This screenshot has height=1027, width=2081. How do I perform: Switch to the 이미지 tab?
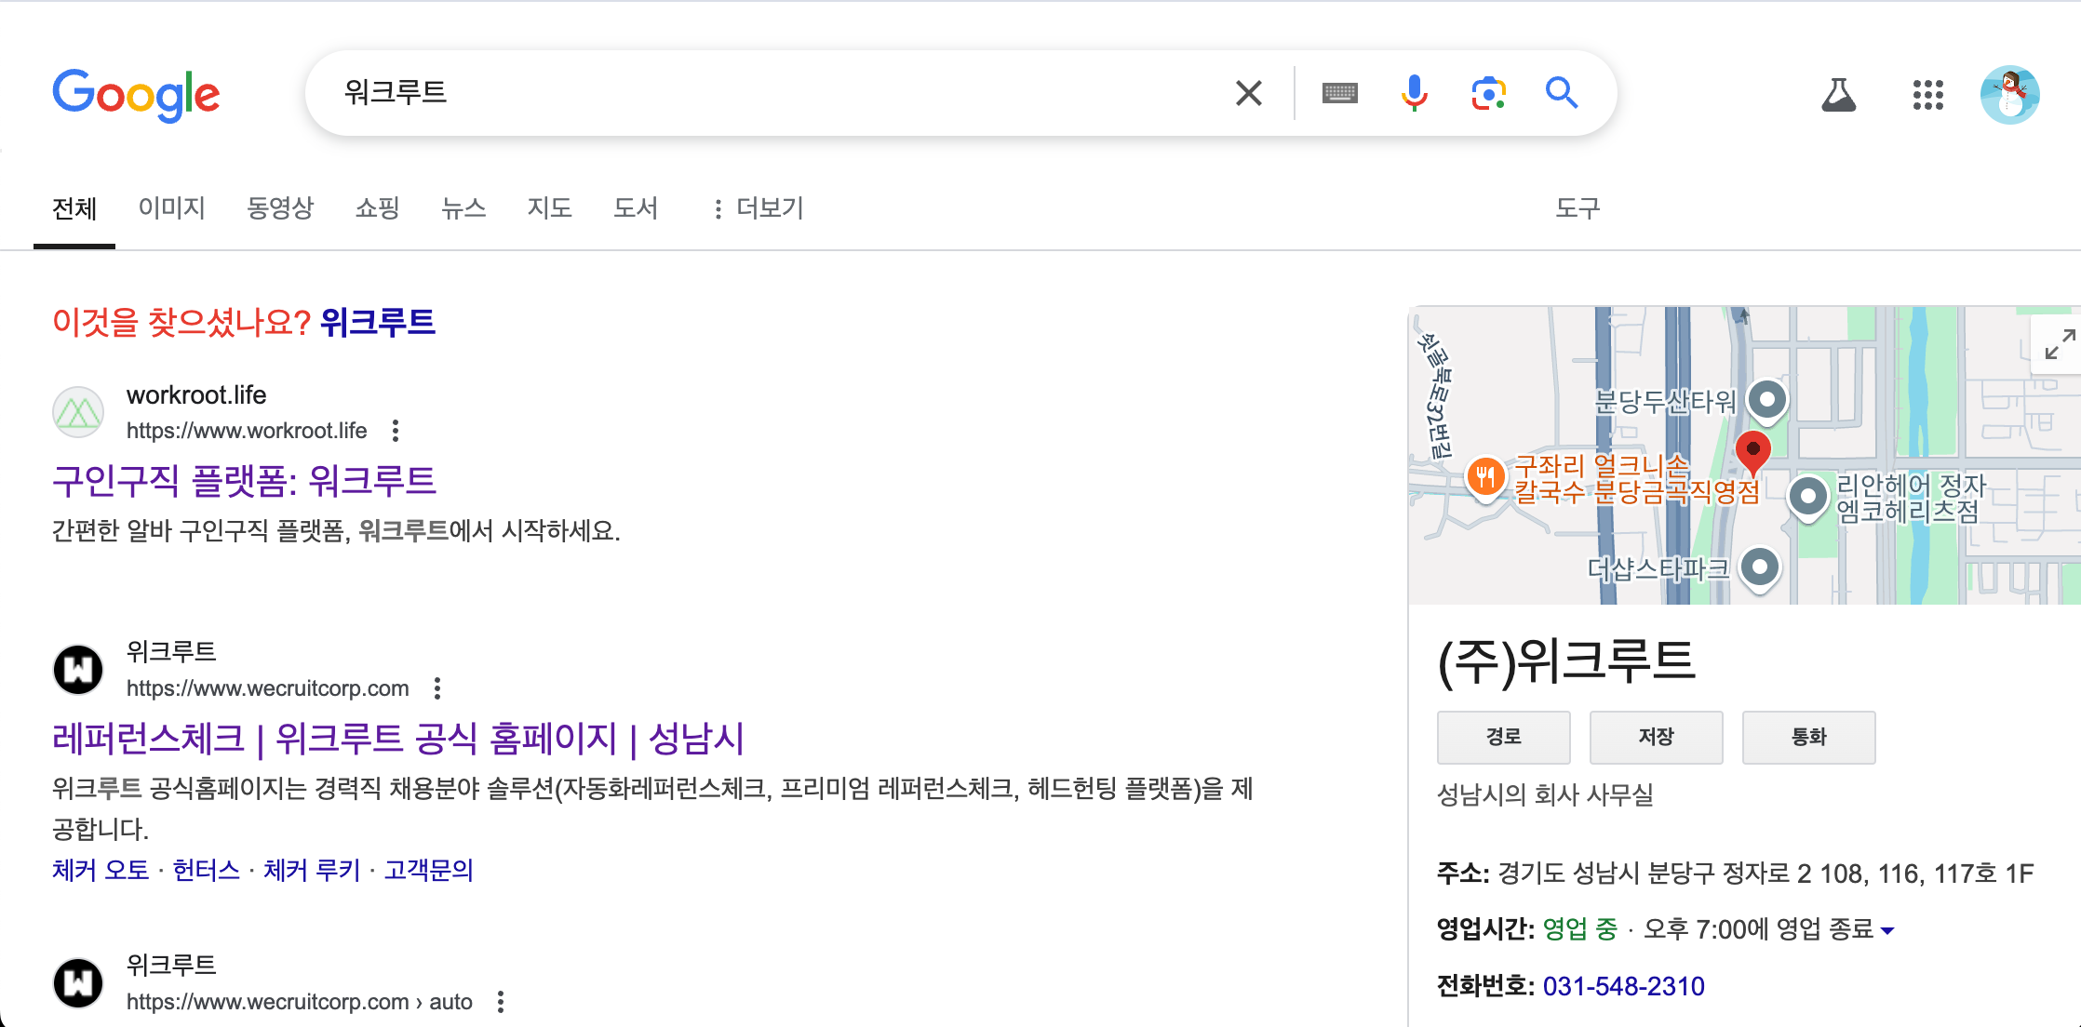coord(172,207)
